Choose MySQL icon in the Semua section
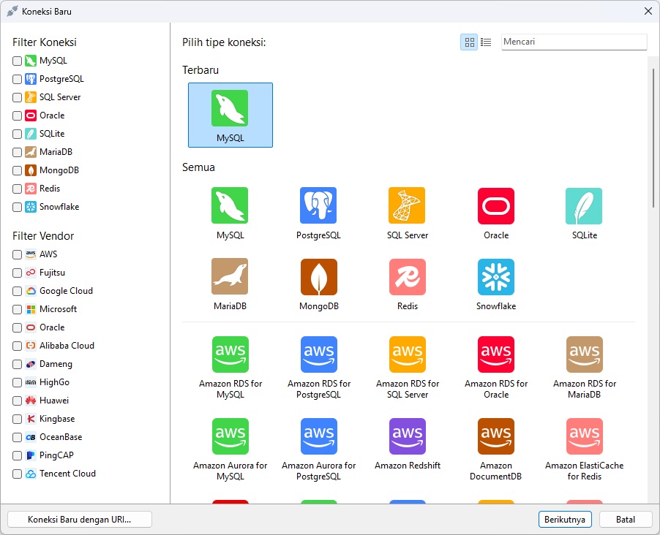 click(230, 205)
